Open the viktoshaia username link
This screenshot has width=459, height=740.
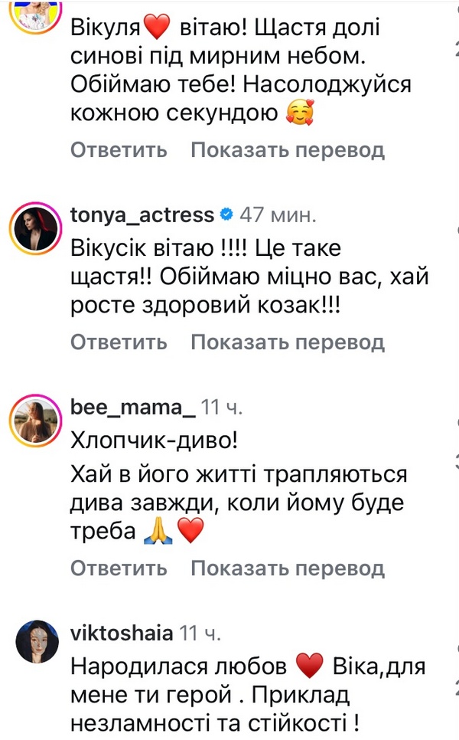122,634
